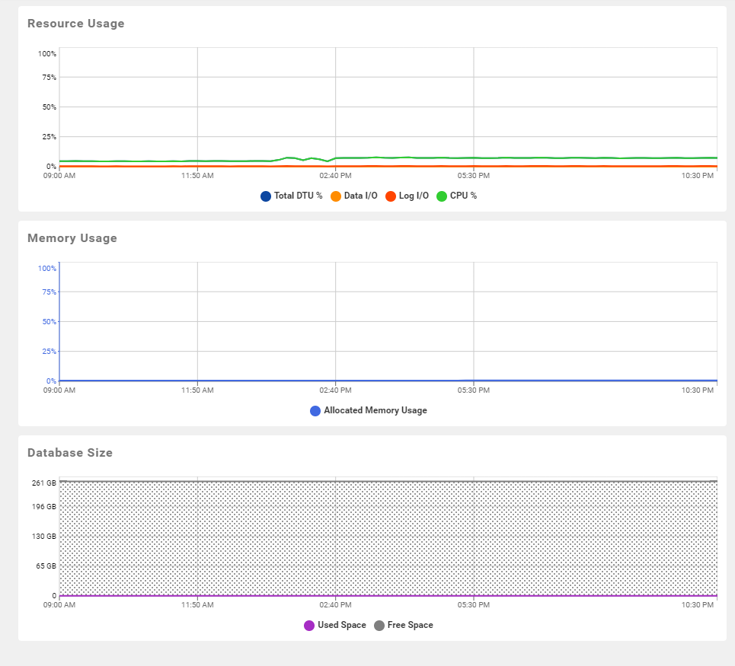Open the Resource Usage panel header
The width and height of the screenshot is (735, 666).
(75, 24)
